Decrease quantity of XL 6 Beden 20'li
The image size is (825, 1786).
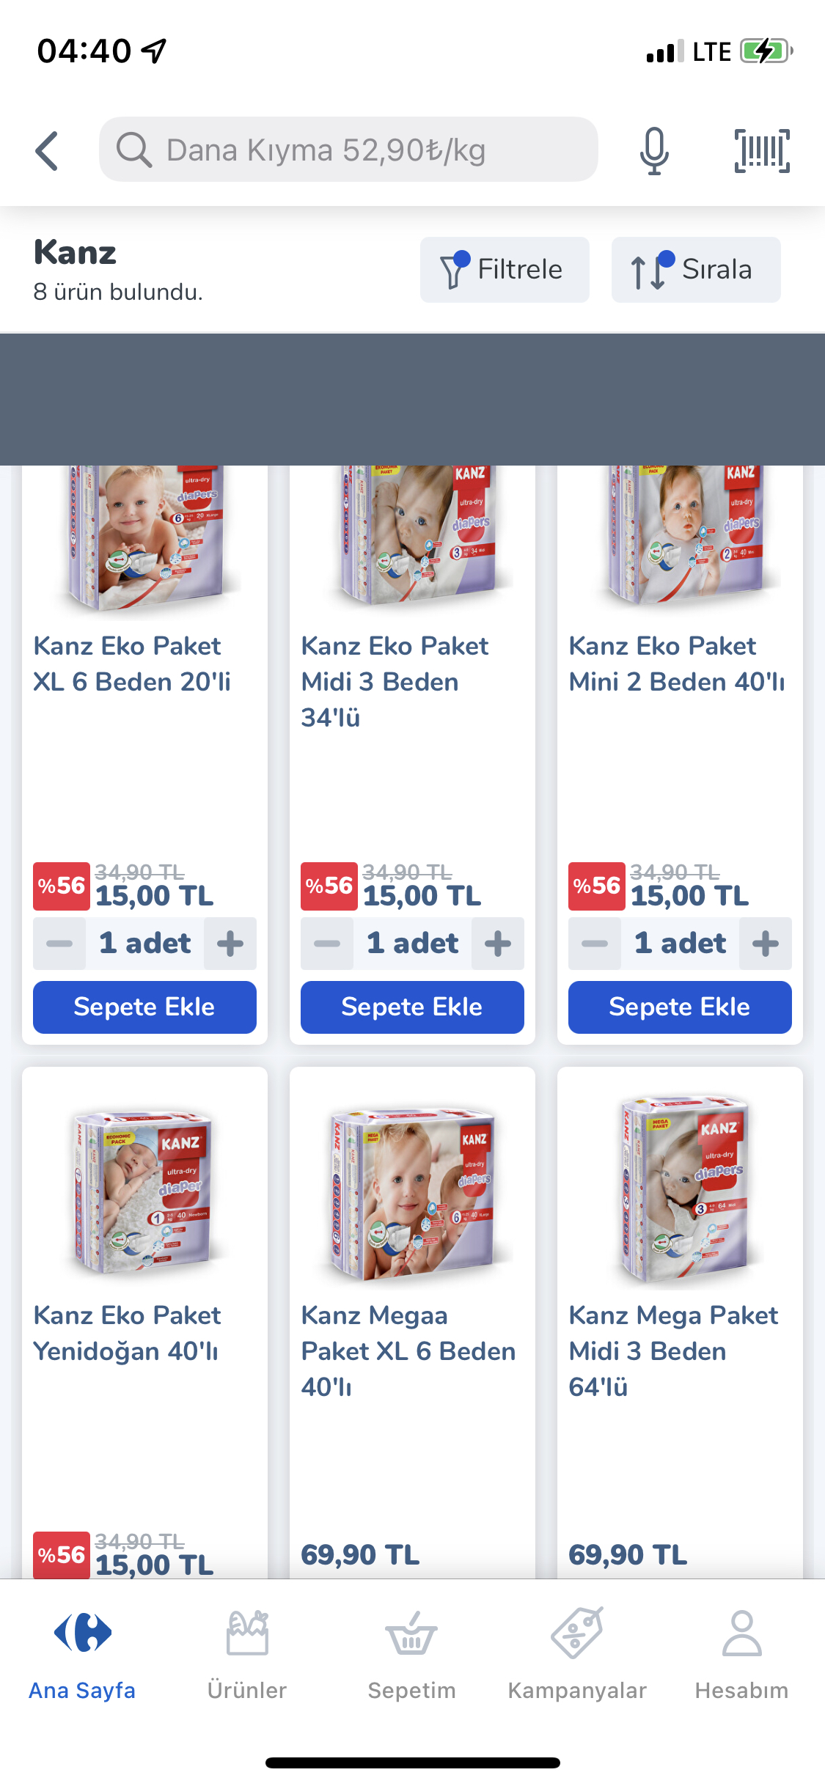[59, 944]
